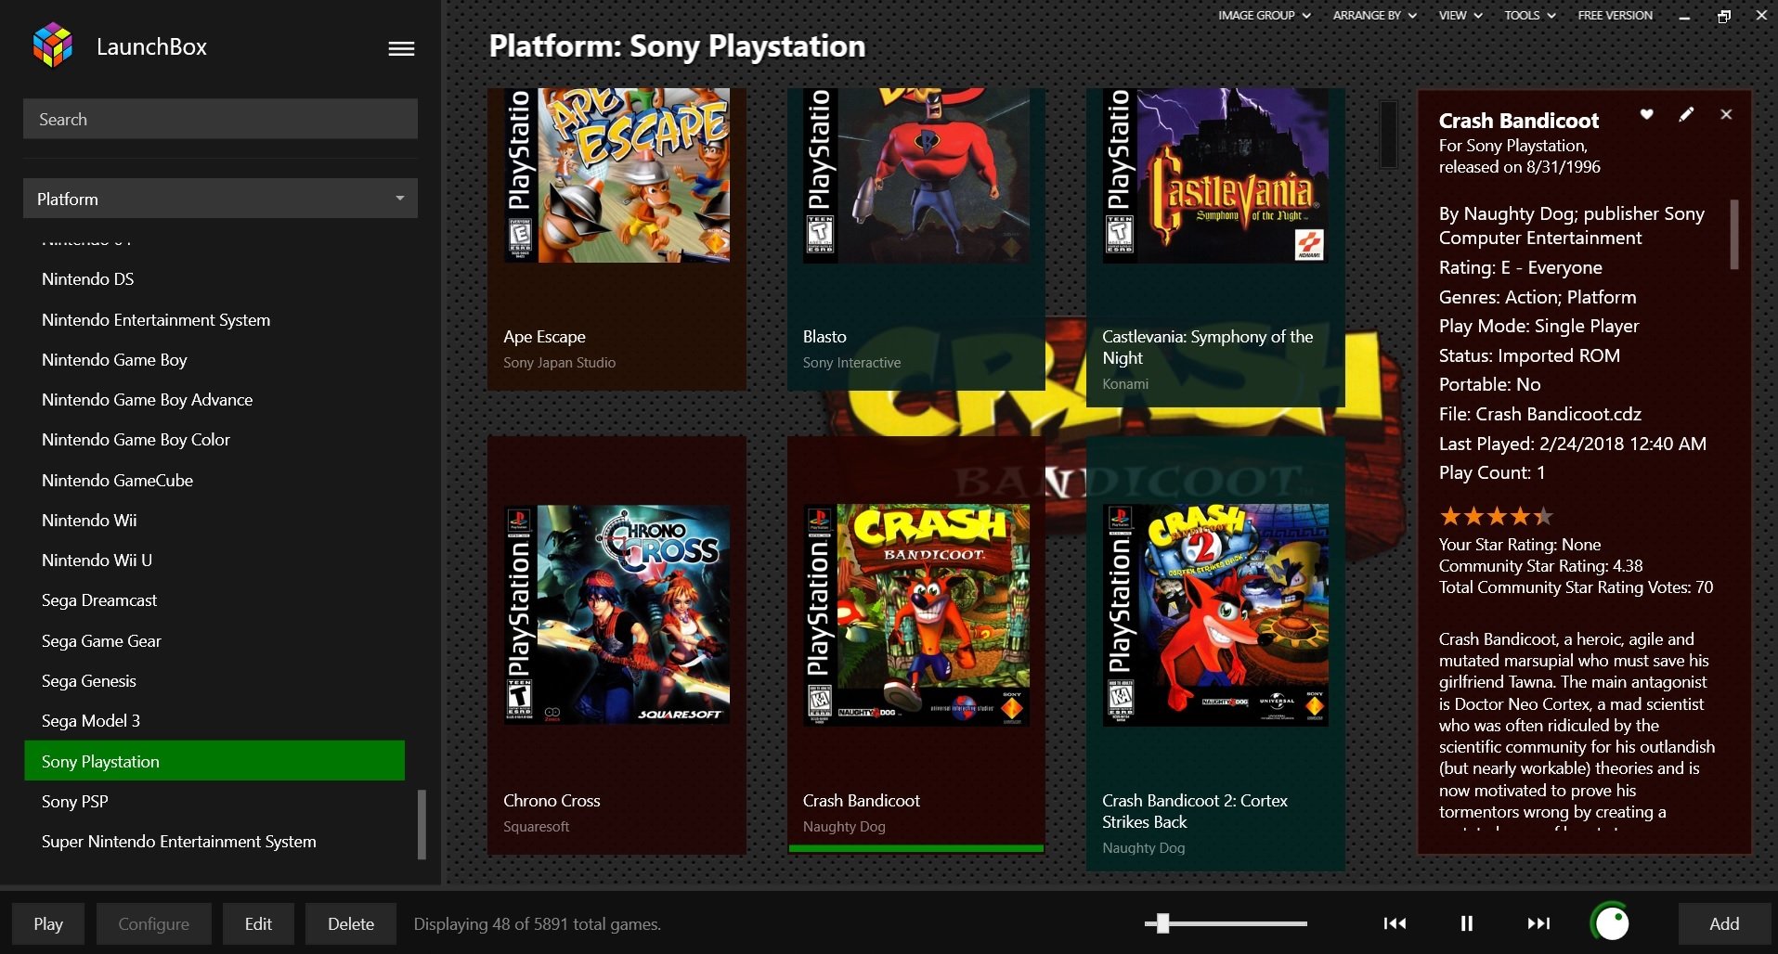Click 'Community Star Rating: 4.38' text
Image resolution: width=1778 pixels, height=954 pixels.
tap(1540, 566)
